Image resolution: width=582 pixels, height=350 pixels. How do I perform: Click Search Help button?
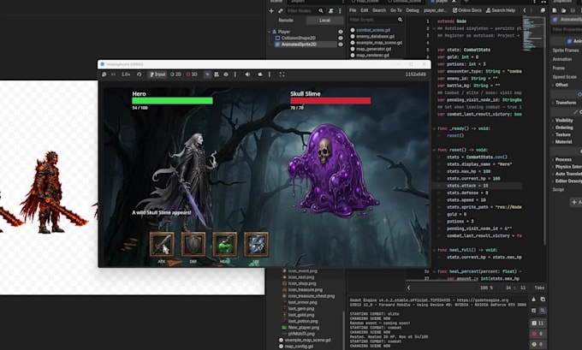pyautogui.click(x=501, y=10)
